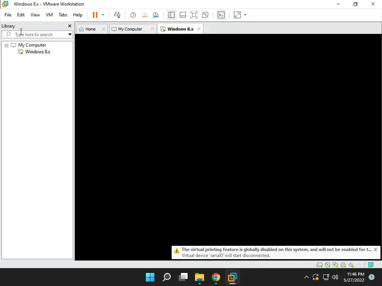Open Task View on the taskbar
The height and width of the screenshot is (286, 382).
coord(183,277)
